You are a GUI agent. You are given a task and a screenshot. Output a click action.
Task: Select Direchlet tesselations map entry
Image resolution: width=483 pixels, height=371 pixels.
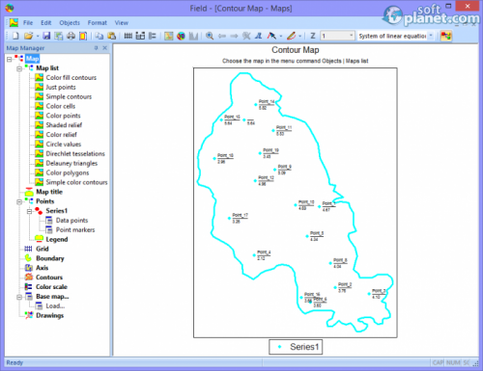pos(75,154)
